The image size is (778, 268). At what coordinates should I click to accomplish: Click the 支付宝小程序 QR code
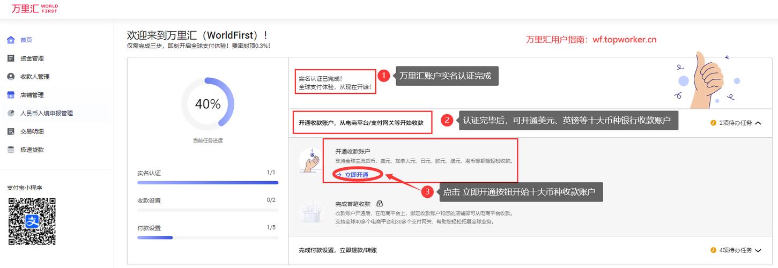32,221
